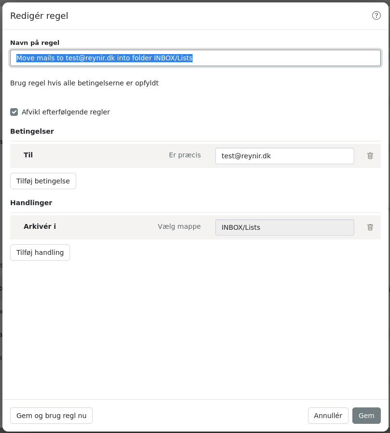Save with 'Gem og brug regl nu'

51,416
